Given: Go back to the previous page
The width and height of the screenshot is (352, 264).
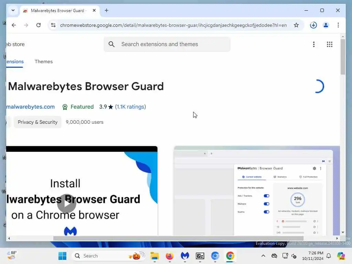Looking at the screenshot, I should pyautogui.click(x=14, y=25).
